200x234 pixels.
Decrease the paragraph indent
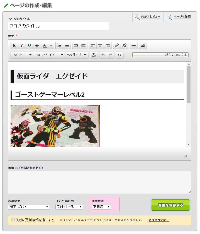(76, 45)
